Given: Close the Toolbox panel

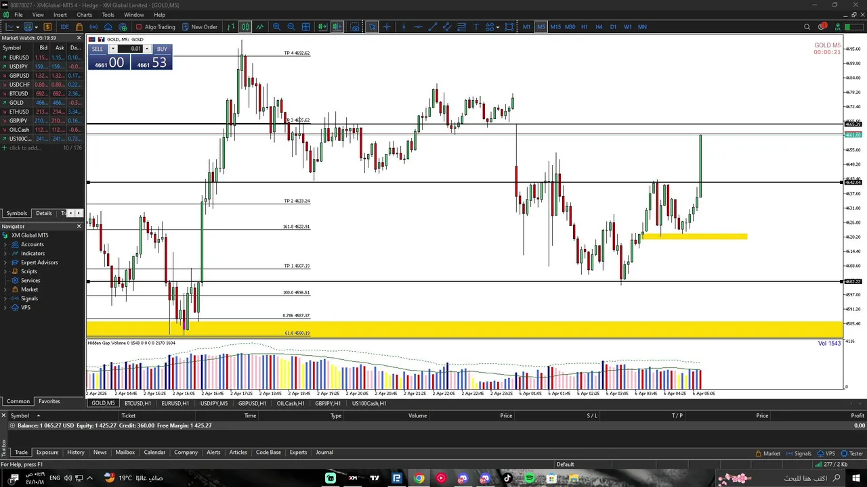Looking at the screenshot, I should [3, 415].
